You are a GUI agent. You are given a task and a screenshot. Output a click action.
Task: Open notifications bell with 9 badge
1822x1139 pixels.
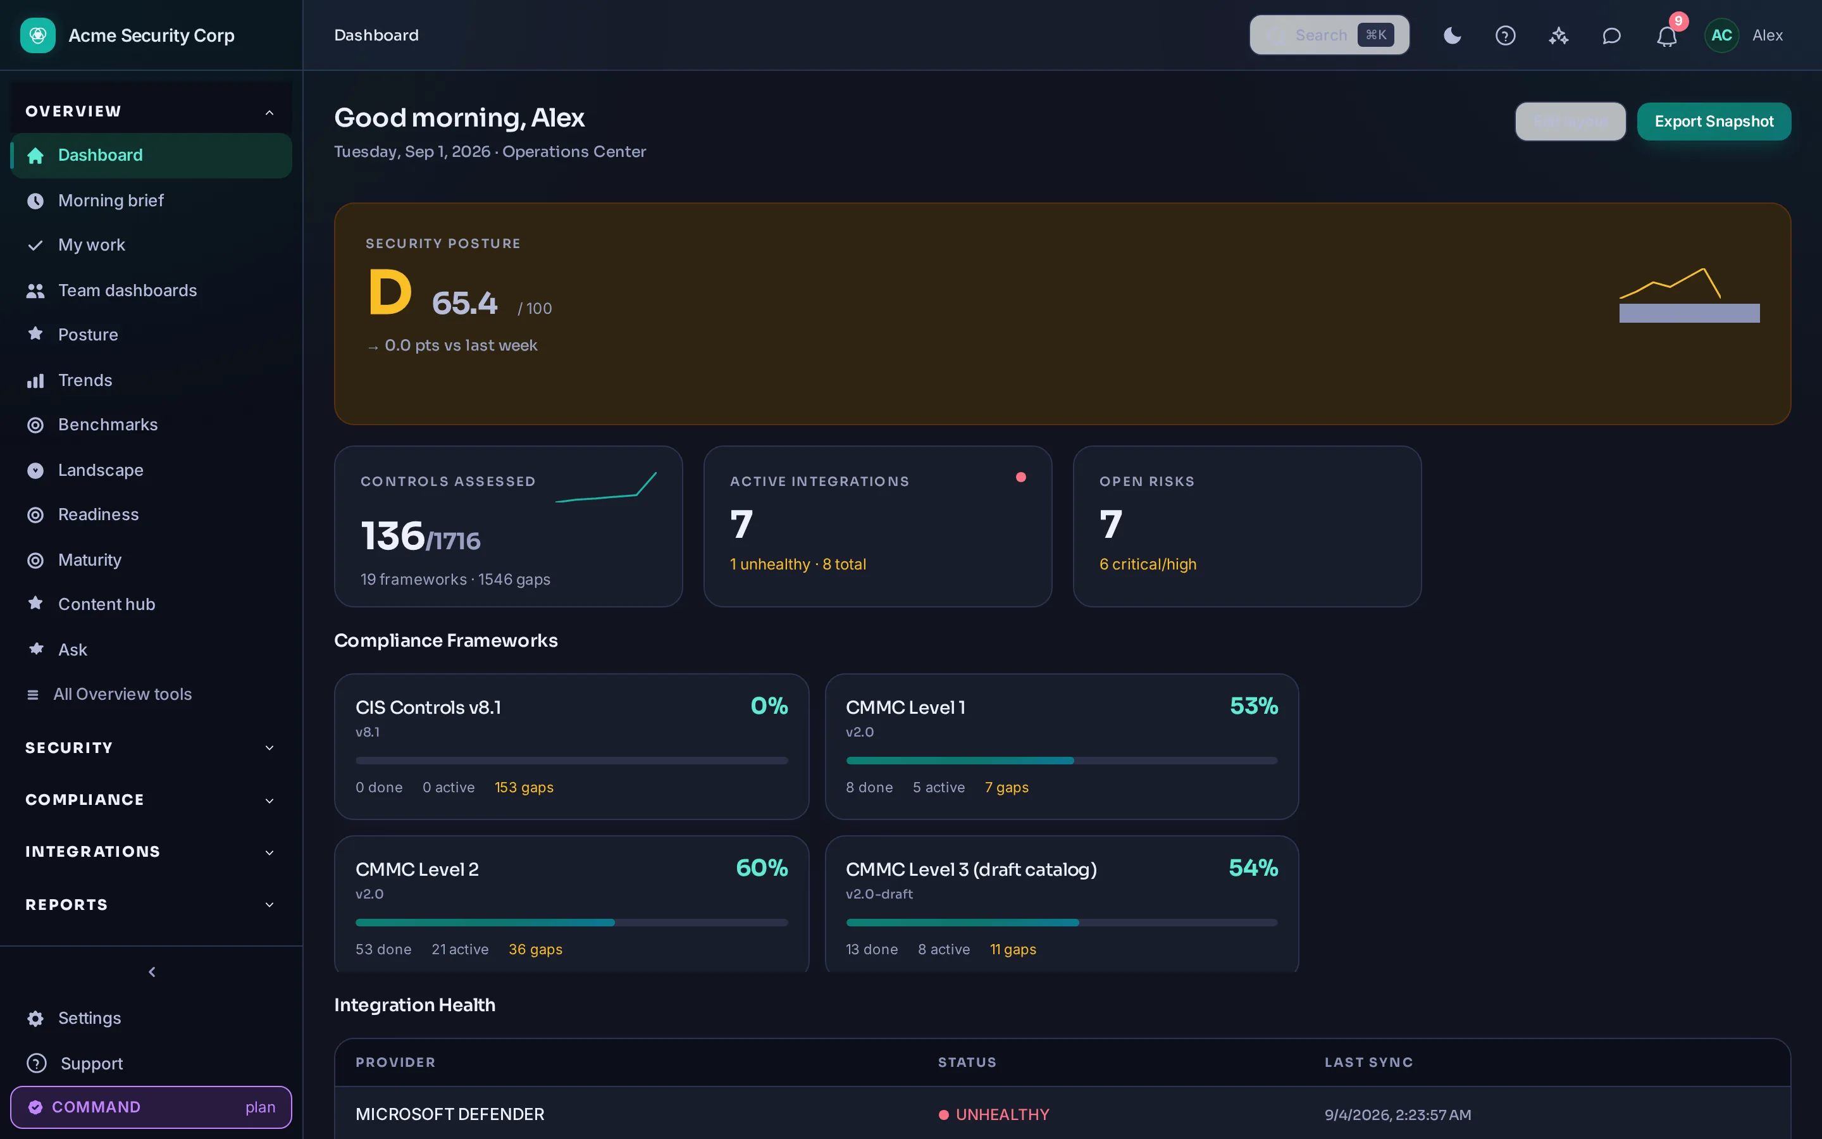[x=1667, y=35]
